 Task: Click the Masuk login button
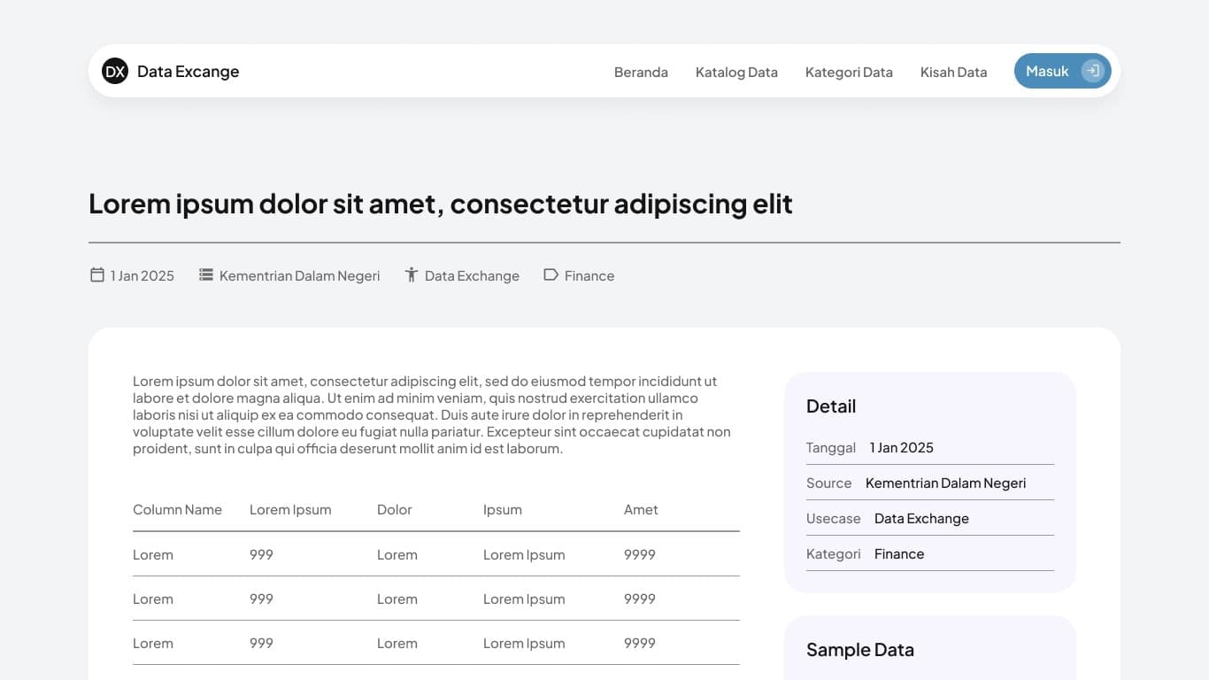[x=1062, y=71]
